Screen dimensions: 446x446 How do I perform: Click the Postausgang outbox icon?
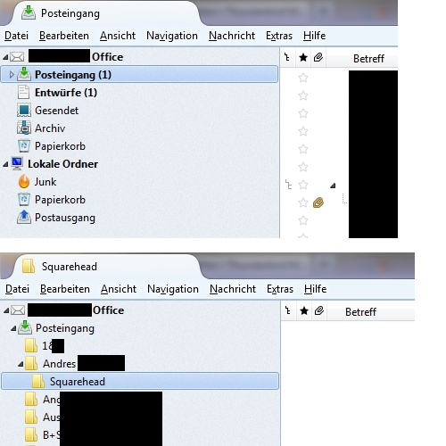point(24,217)
